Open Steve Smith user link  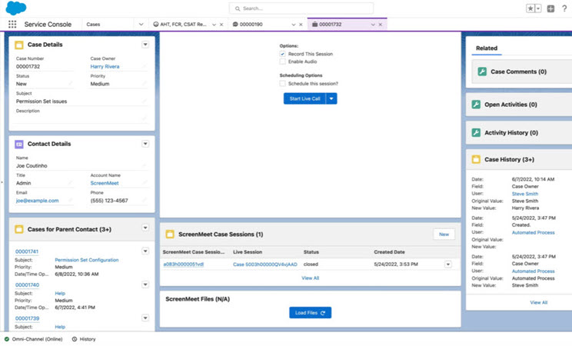click(525, 194)
